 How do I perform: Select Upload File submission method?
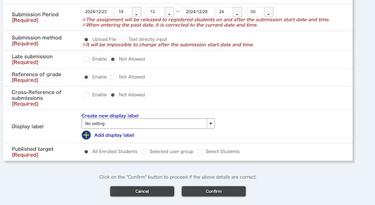click(86, 40)
